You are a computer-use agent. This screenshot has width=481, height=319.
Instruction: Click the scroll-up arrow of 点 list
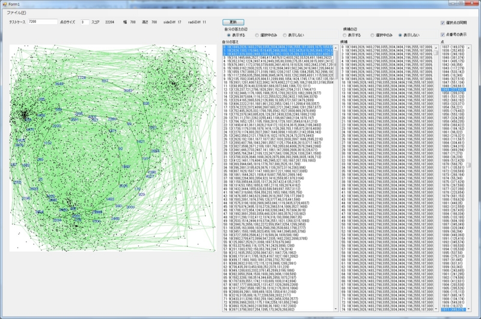468,48
